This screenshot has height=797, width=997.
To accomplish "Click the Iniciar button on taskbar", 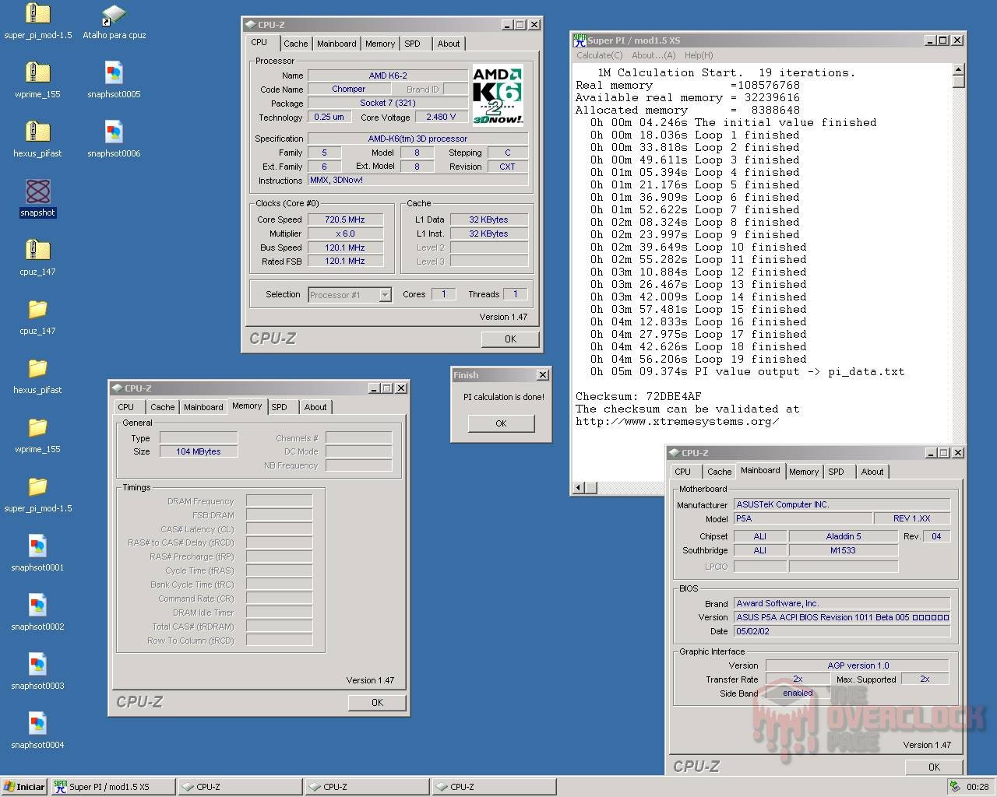I will pos(23,786).
